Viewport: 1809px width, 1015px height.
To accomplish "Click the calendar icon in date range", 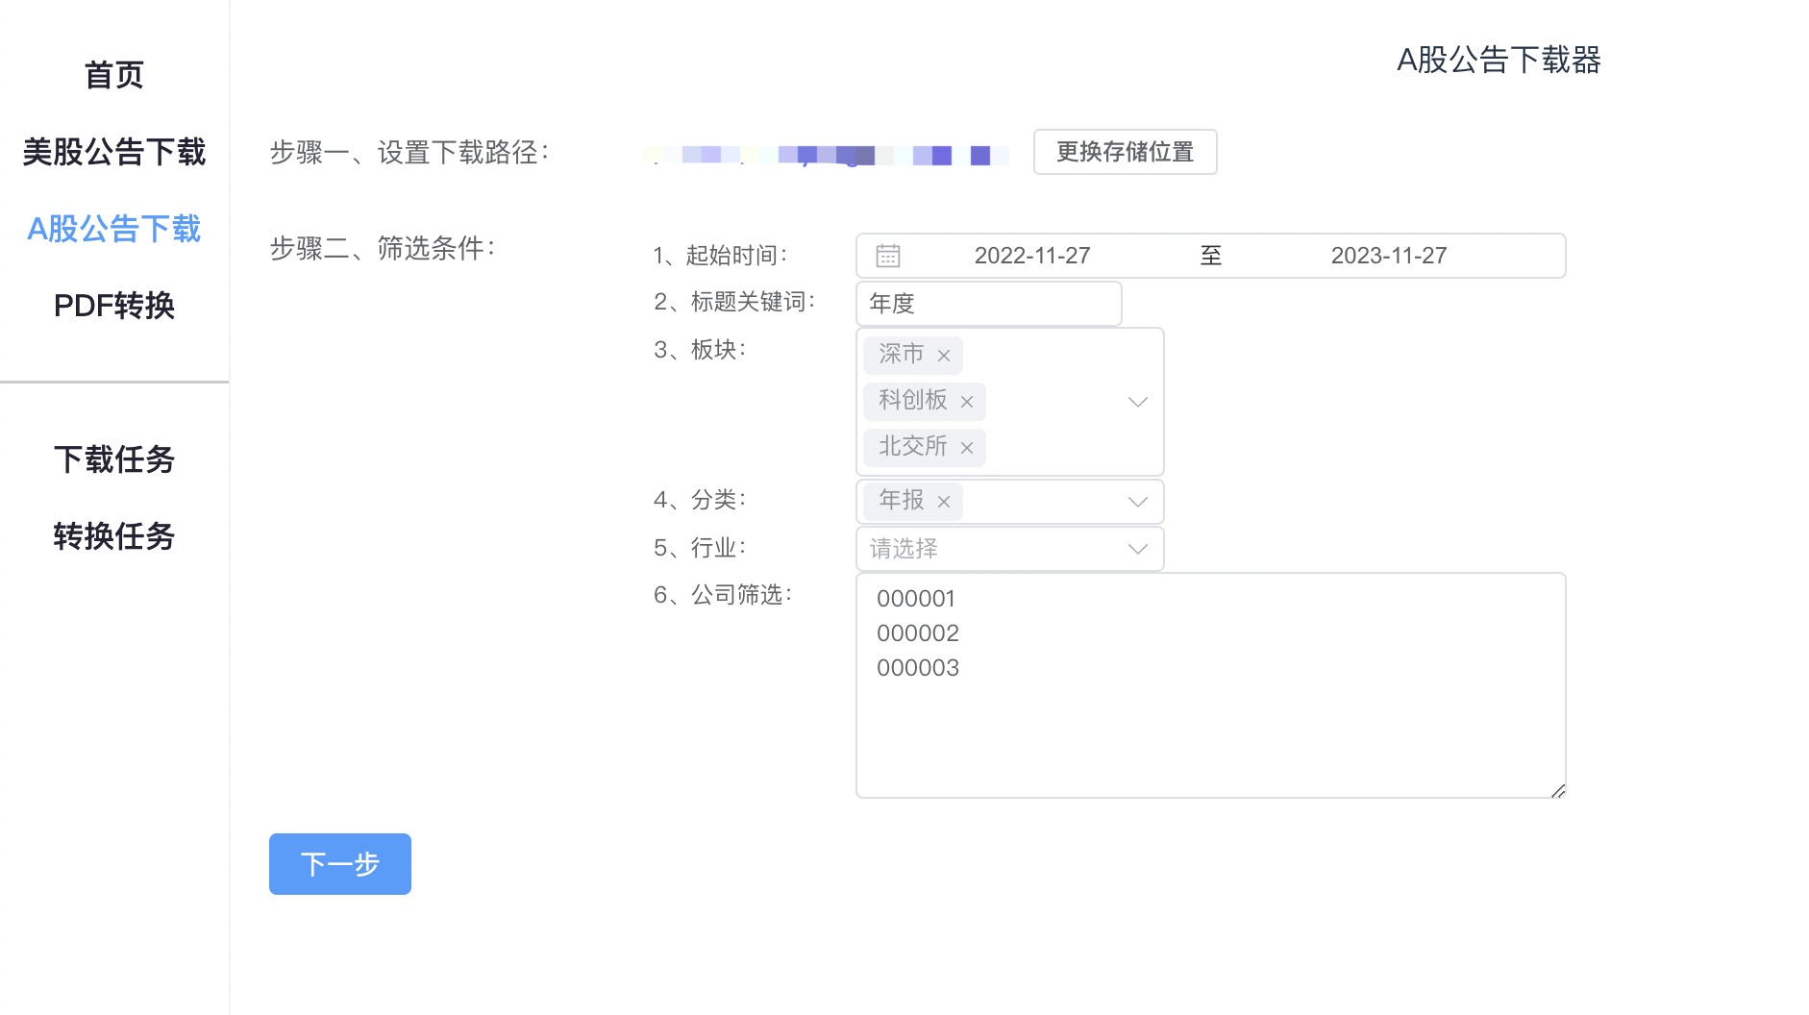I will 887,256.
